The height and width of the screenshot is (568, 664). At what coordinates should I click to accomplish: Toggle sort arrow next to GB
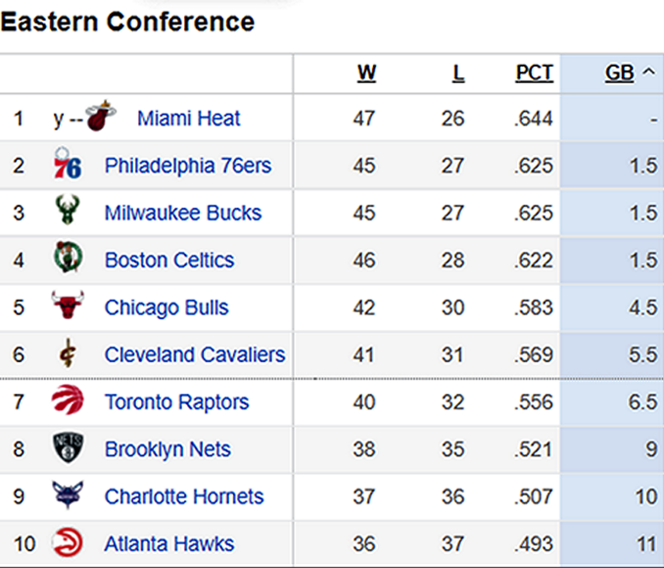coord(648,72)
